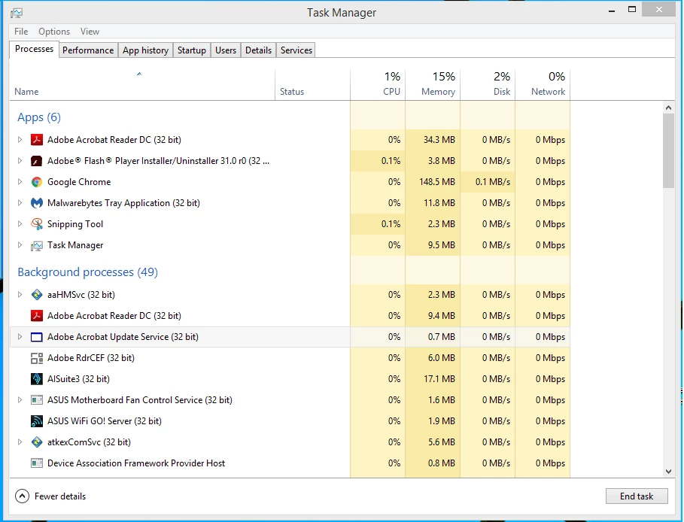Switch to the App history tab
Screen dimensions: 684x522
145,50
